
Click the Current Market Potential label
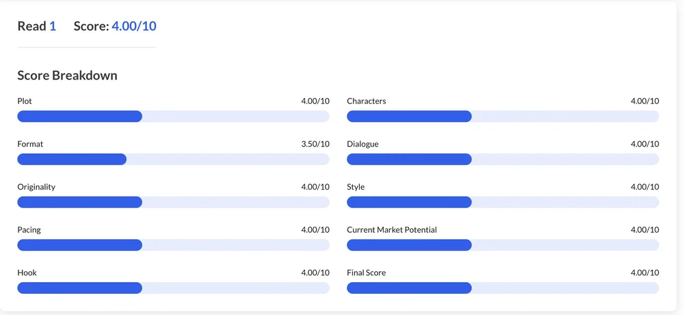391,230
